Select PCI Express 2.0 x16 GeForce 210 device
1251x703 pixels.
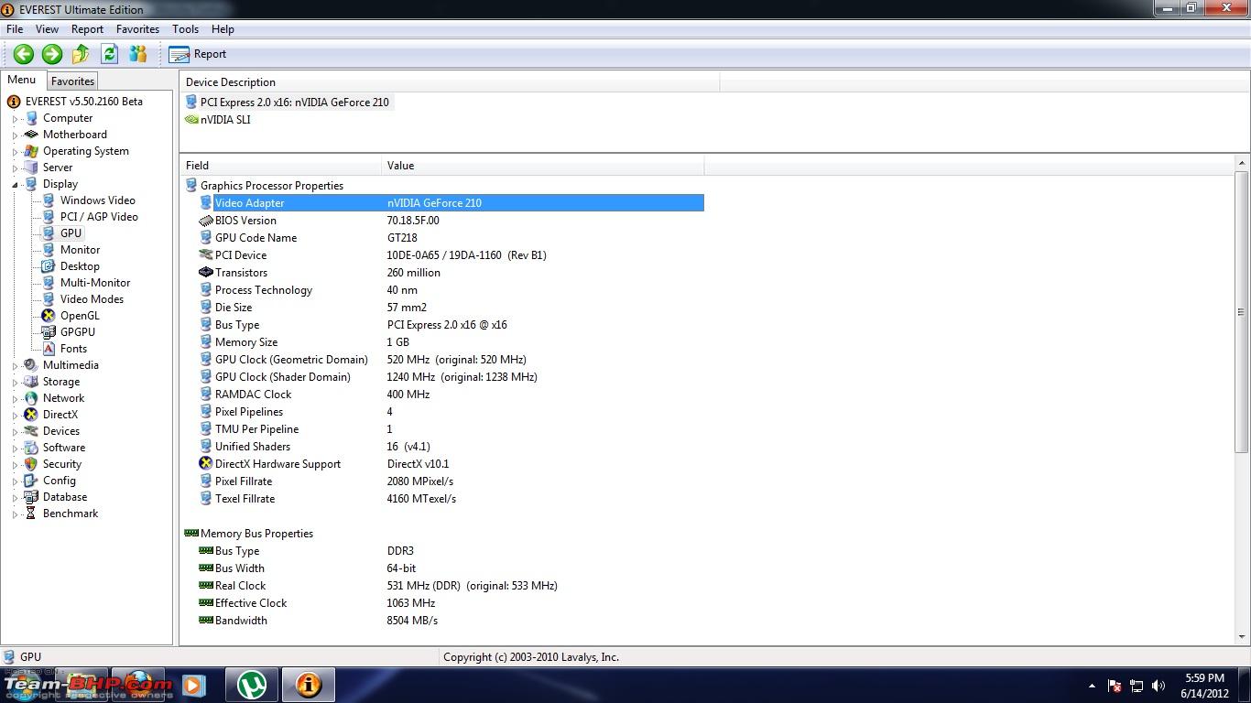[294, 103]
